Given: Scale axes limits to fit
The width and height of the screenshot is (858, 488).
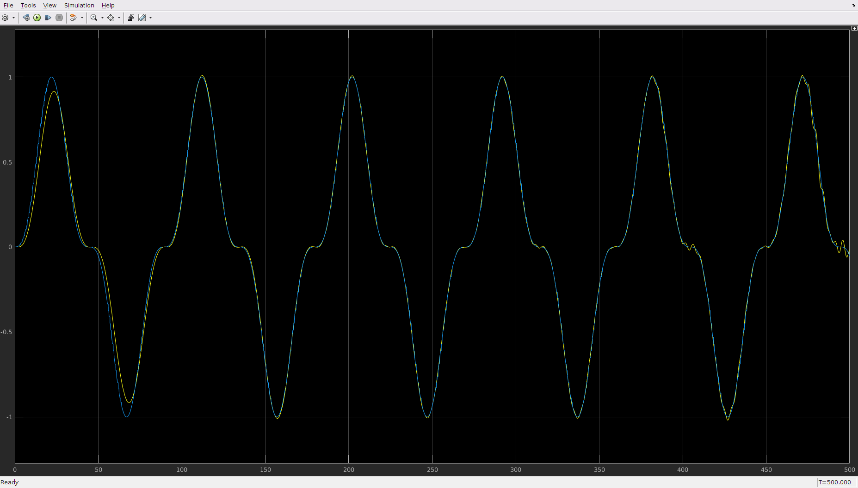Looking at the screenshot, I should coord(111,18).
